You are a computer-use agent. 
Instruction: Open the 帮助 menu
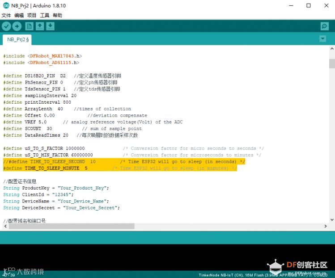tap(57, 15)
